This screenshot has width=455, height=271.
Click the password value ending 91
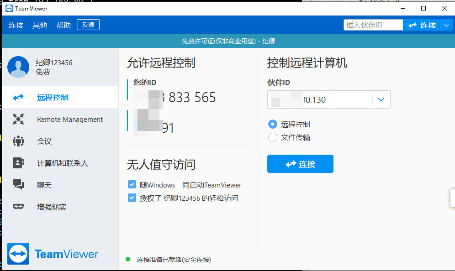click(153, 128)
